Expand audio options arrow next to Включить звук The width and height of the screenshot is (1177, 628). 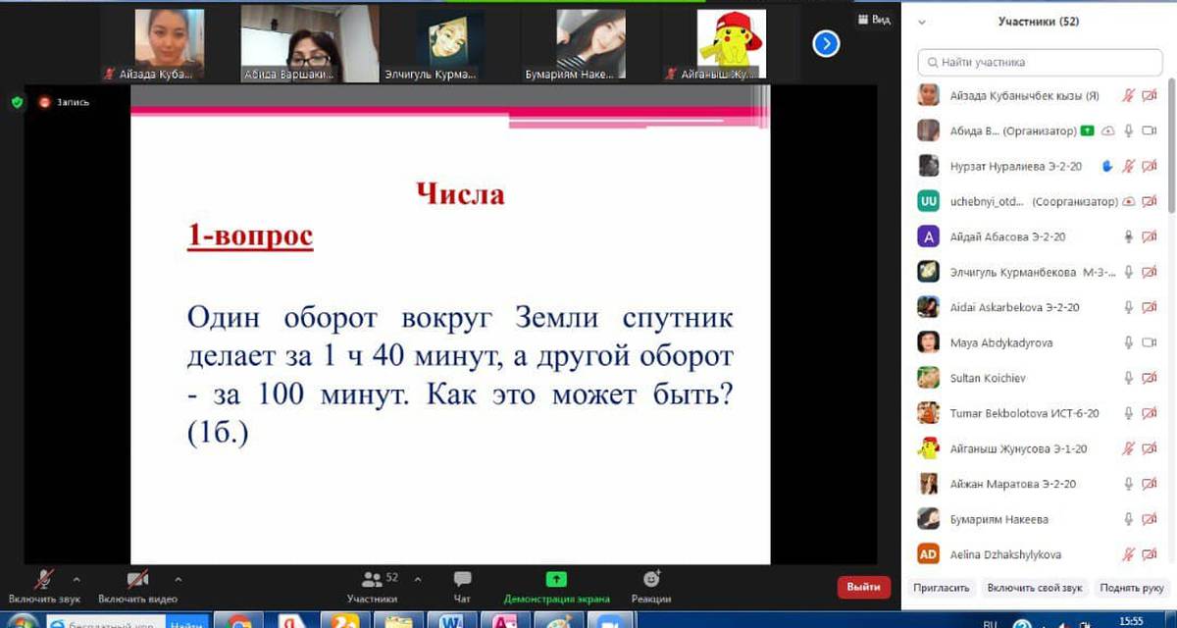[x=77, y=579]
